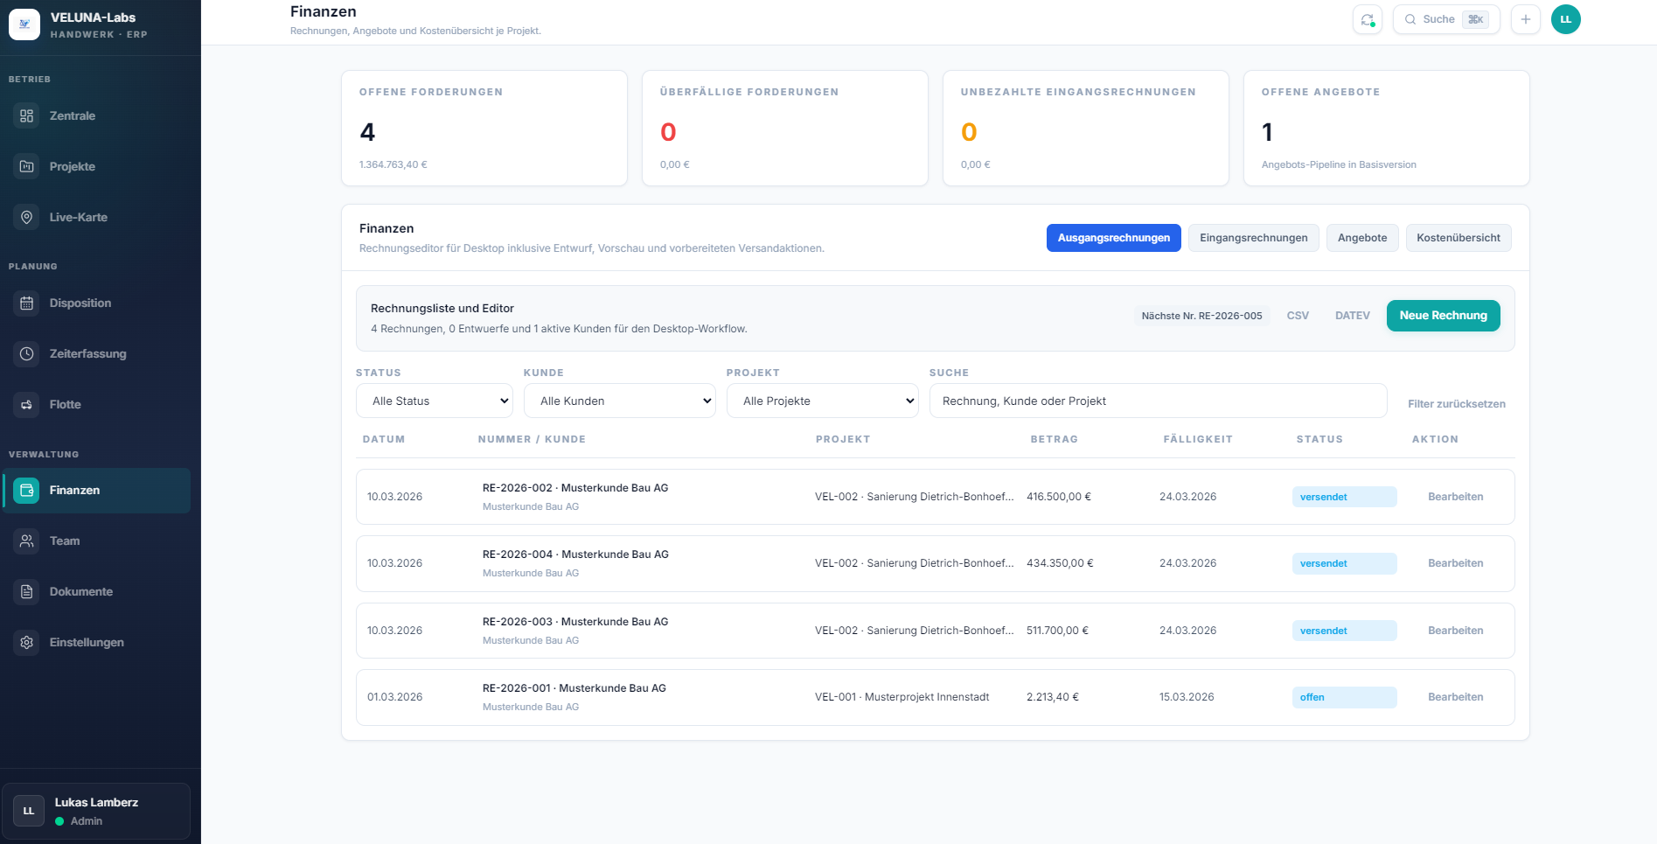Viewport: 1657px width, 844px height.
Task: Open the Projekte section in the sidebar
Action: [x=73, y=166]
